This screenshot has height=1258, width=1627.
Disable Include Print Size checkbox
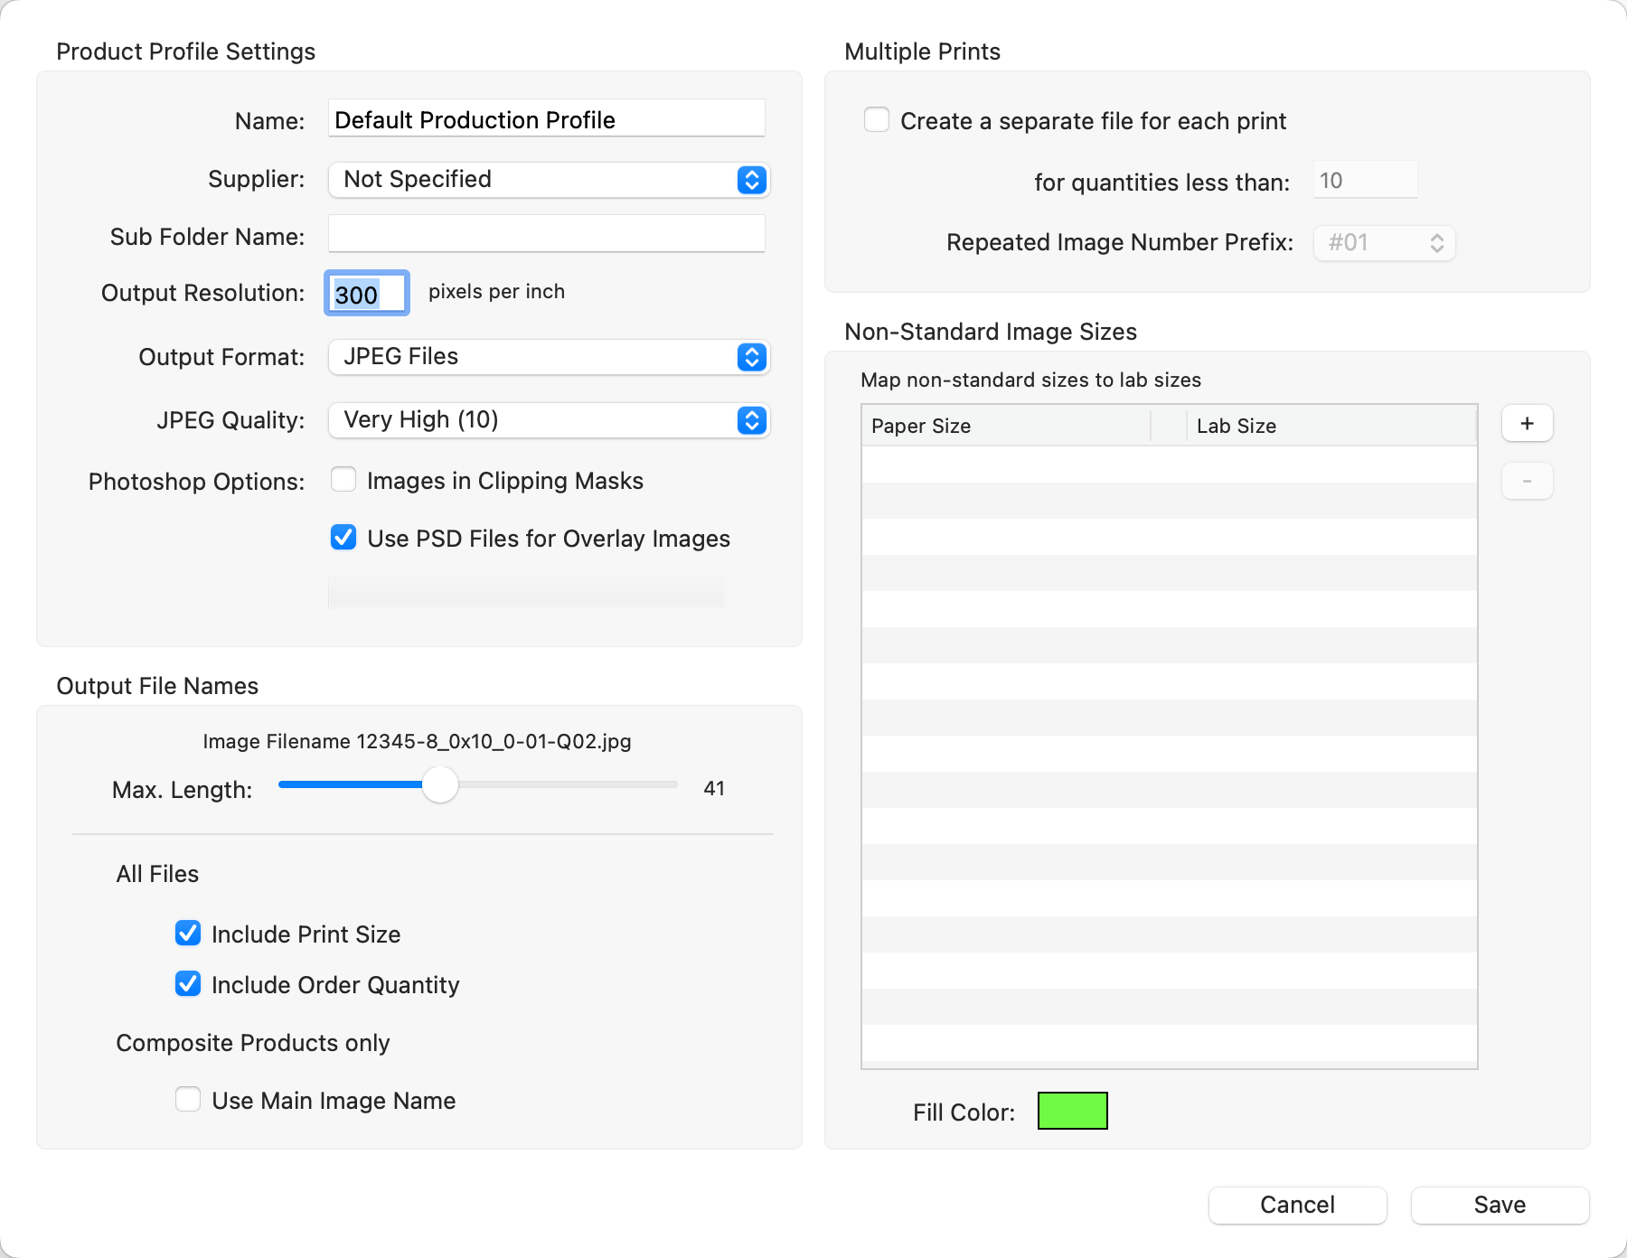pos(188,934)
